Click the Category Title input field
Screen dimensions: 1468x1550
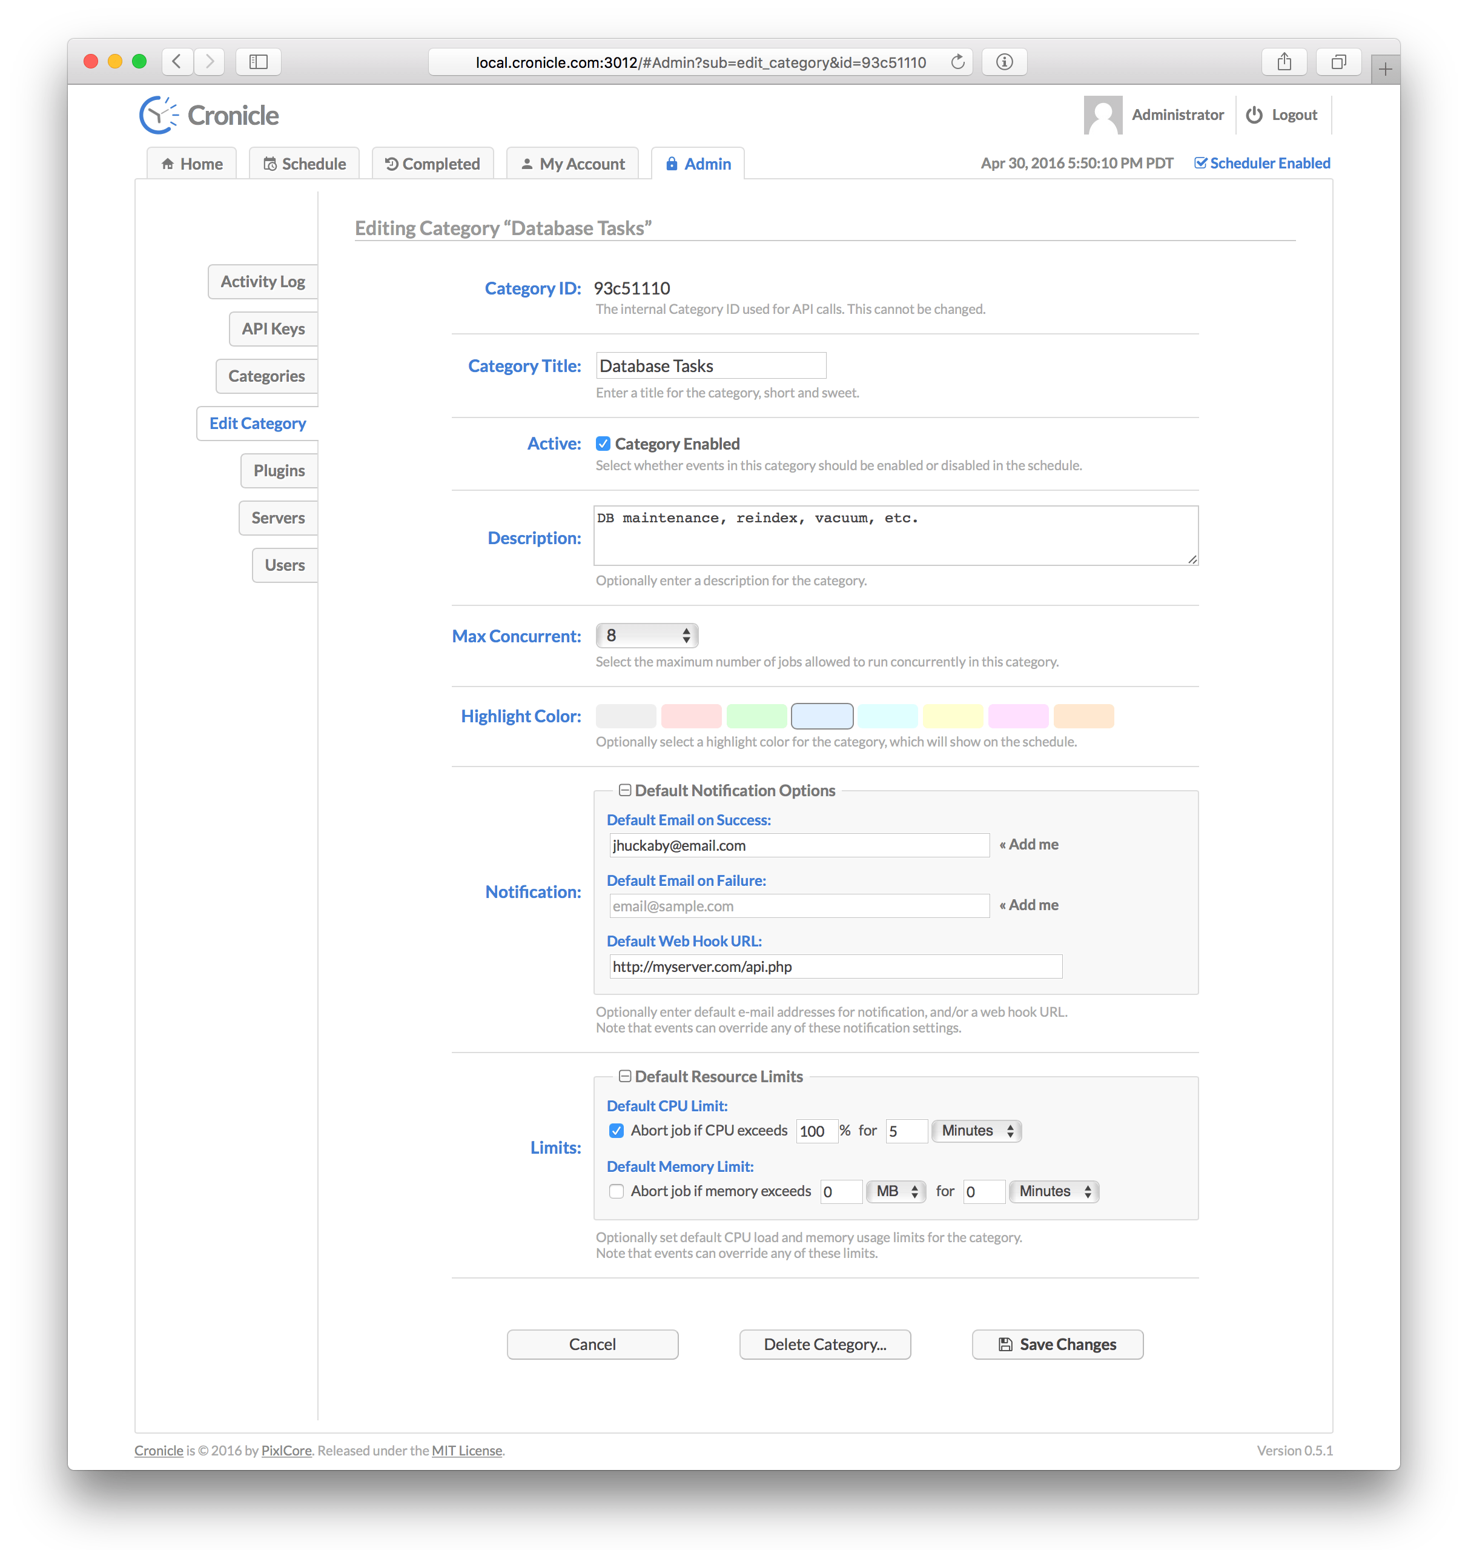(x=710, y=366)
